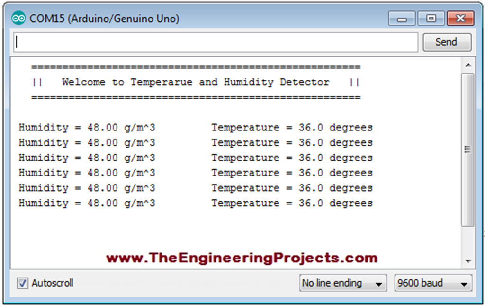Click the Welcome to Temperarue banner line
485x306 pixels.
point(196,82)
